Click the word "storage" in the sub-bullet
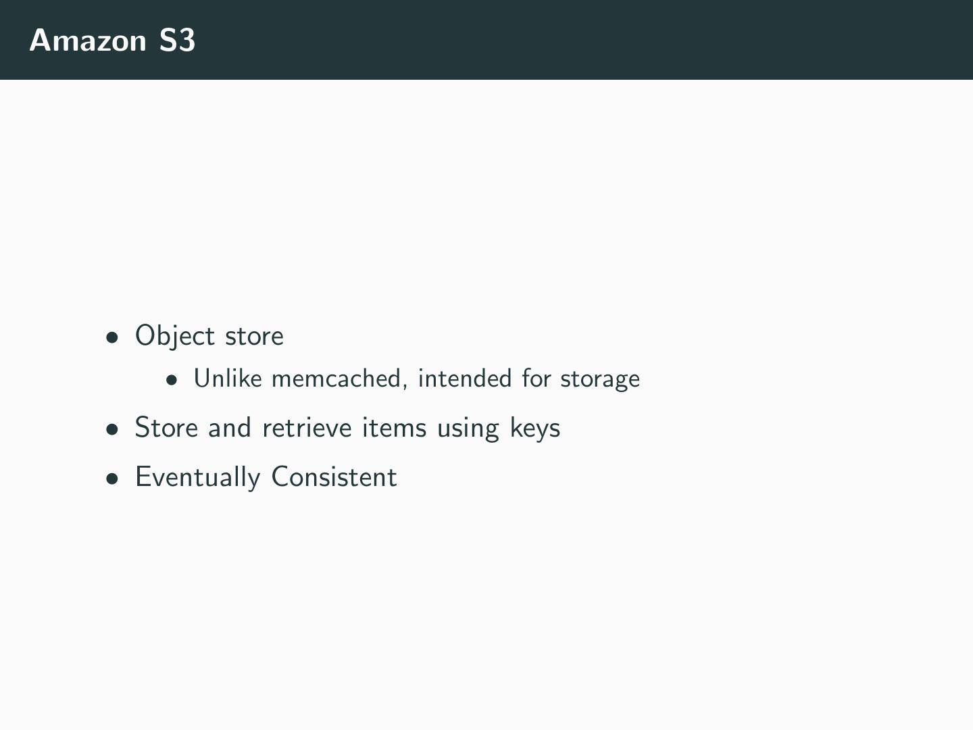The height and width of the screenshot is (730, 973). click(x=600, y=380)
